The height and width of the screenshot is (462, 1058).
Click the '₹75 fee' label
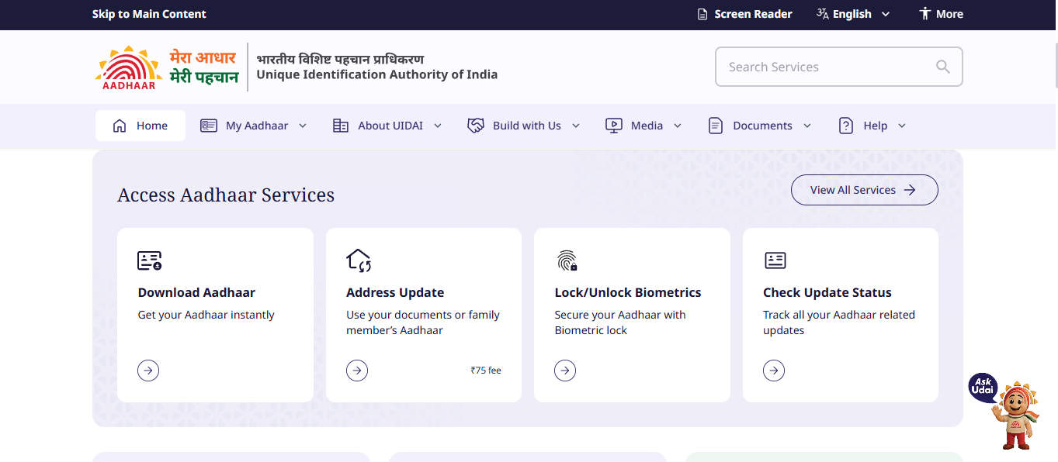point(486,371)
